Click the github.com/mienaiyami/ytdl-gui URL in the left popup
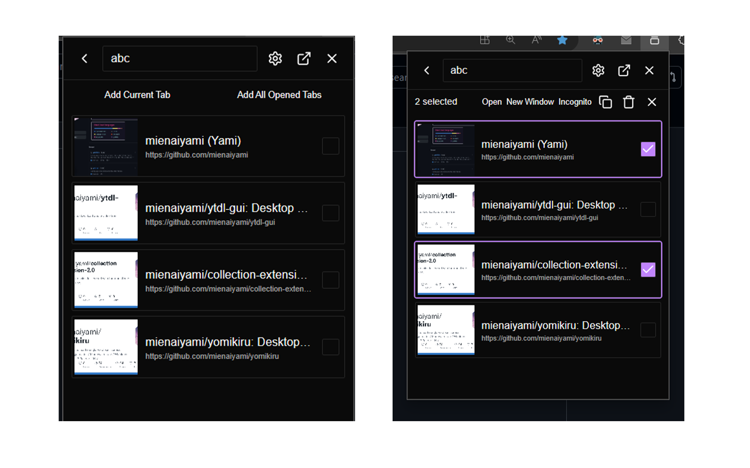 (x=210, y=222)
